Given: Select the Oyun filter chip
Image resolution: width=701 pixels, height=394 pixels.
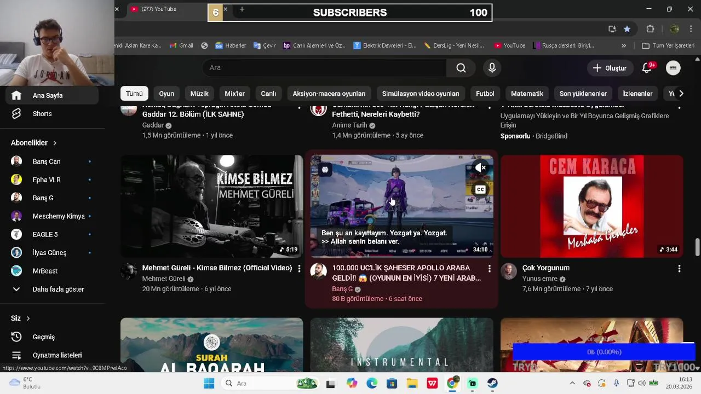Looking at the screenshot, I should [166, 94].
